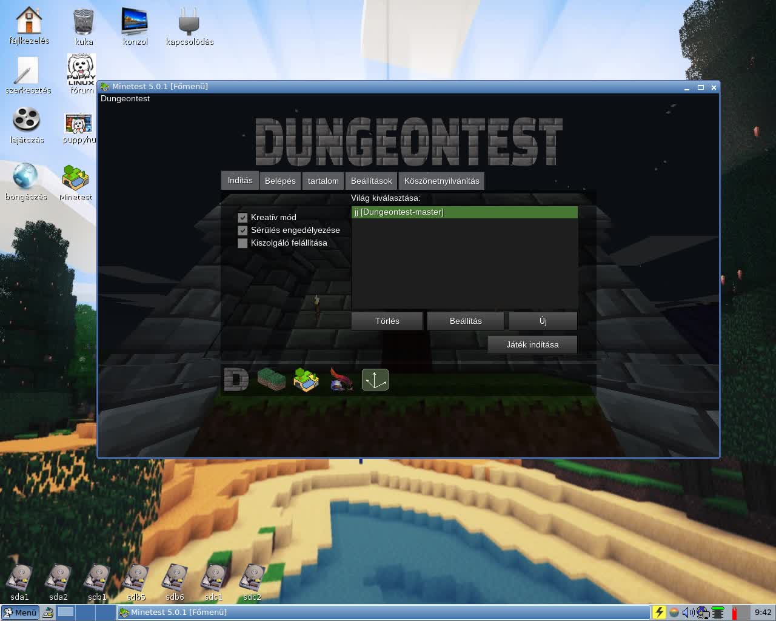Screen dimensions: 776x621
Task: Click the Játék indítása button
Action: point(532,344)
